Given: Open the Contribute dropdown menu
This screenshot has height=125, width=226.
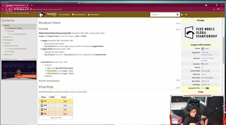Looking at the screenshot, I should 94,15.
